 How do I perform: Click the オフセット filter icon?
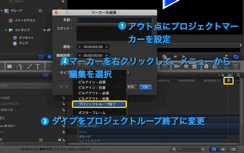click(15, 37)
